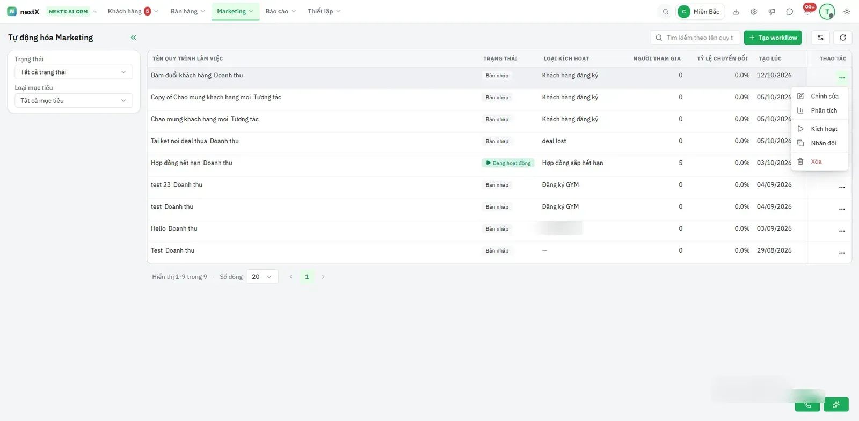
Task: Click the Tạo workflow button
Action: [x=773, y=38]
